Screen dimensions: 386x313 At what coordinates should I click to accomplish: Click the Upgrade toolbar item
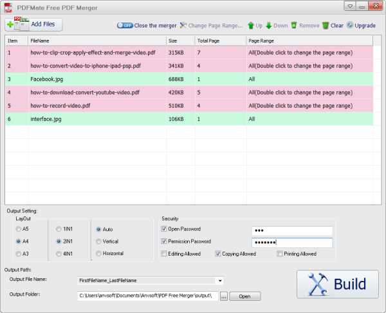[361, 25]
